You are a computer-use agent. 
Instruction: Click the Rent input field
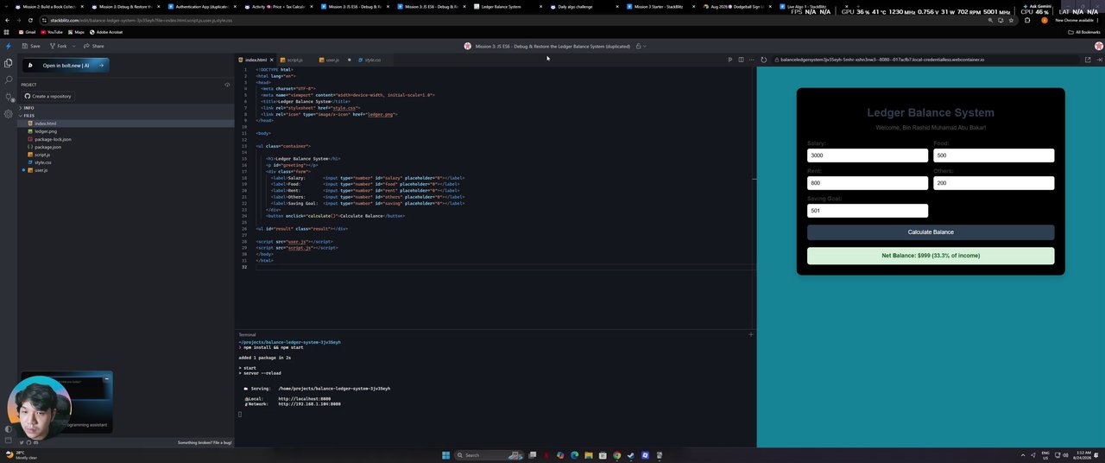(868, 183)
